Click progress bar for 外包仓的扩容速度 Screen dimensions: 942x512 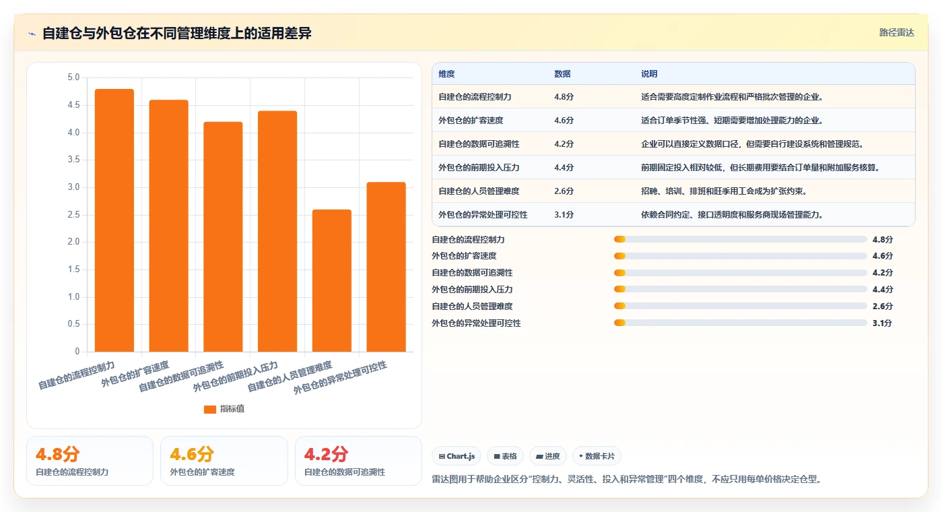740,256
